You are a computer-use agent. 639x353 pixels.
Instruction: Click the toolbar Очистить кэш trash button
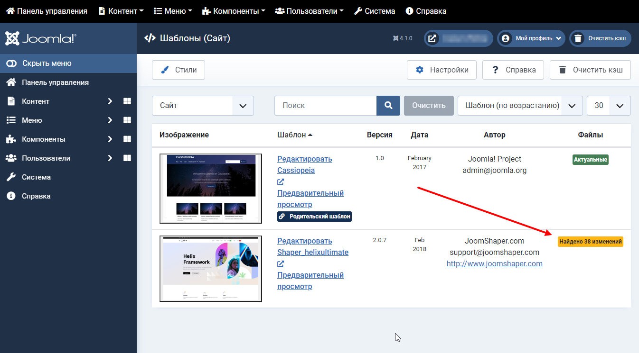pos(590,70)
